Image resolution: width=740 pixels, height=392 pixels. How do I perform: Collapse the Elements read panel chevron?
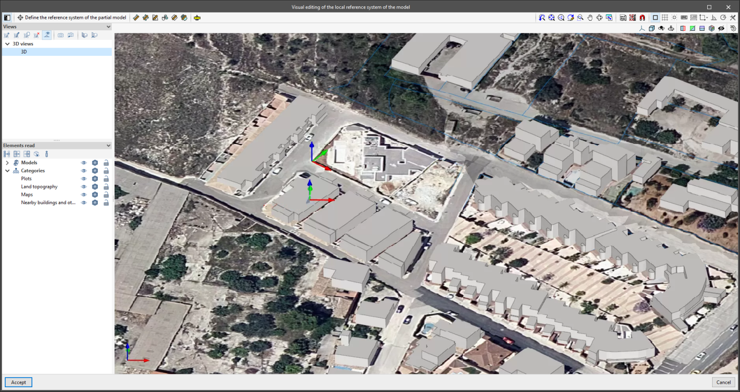[x=108, y=145]
